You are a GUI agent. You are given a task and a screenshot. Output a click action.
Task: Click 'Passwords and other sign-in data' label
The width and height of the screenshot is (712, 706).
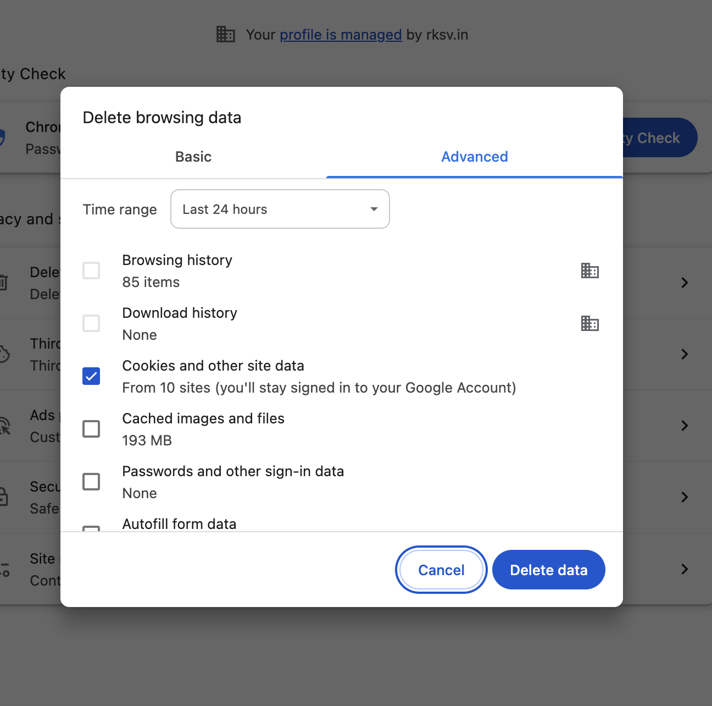pos(233,471)
